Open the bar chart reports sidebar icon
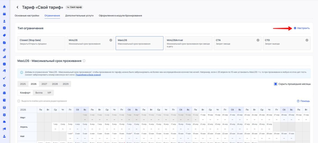Viewport: 318px width, 143px height. pyautogui.click(x=4, y=57)
